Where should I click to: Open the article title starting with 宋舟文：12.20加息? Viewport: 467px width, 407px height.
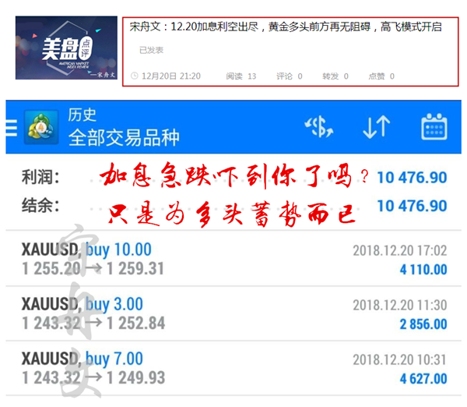pyautogui.click(x=286, y=27)
